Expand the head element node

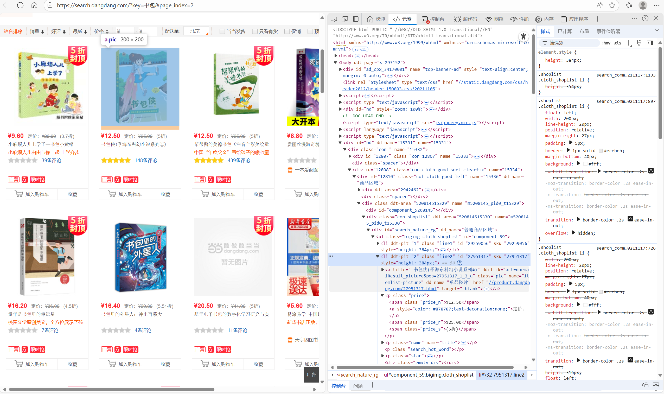point(336,56)
